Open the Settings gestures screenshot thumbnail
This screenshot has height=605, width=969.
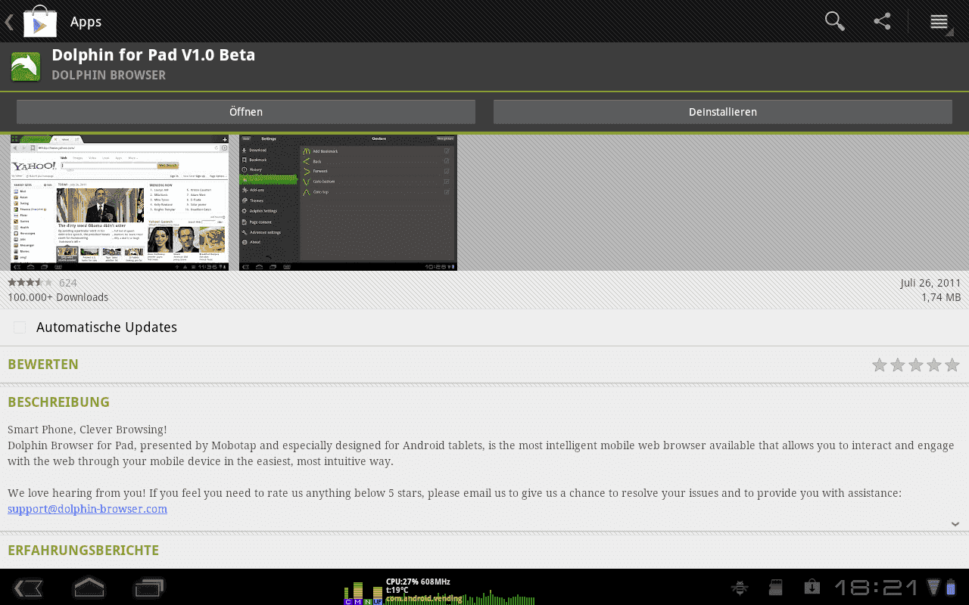[x=348, y=203]
